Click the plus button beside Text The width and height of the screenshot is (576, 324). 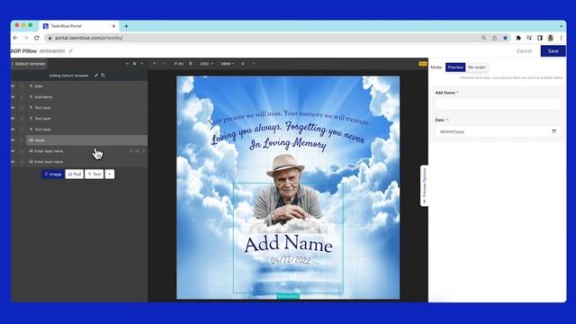(110, 174)
